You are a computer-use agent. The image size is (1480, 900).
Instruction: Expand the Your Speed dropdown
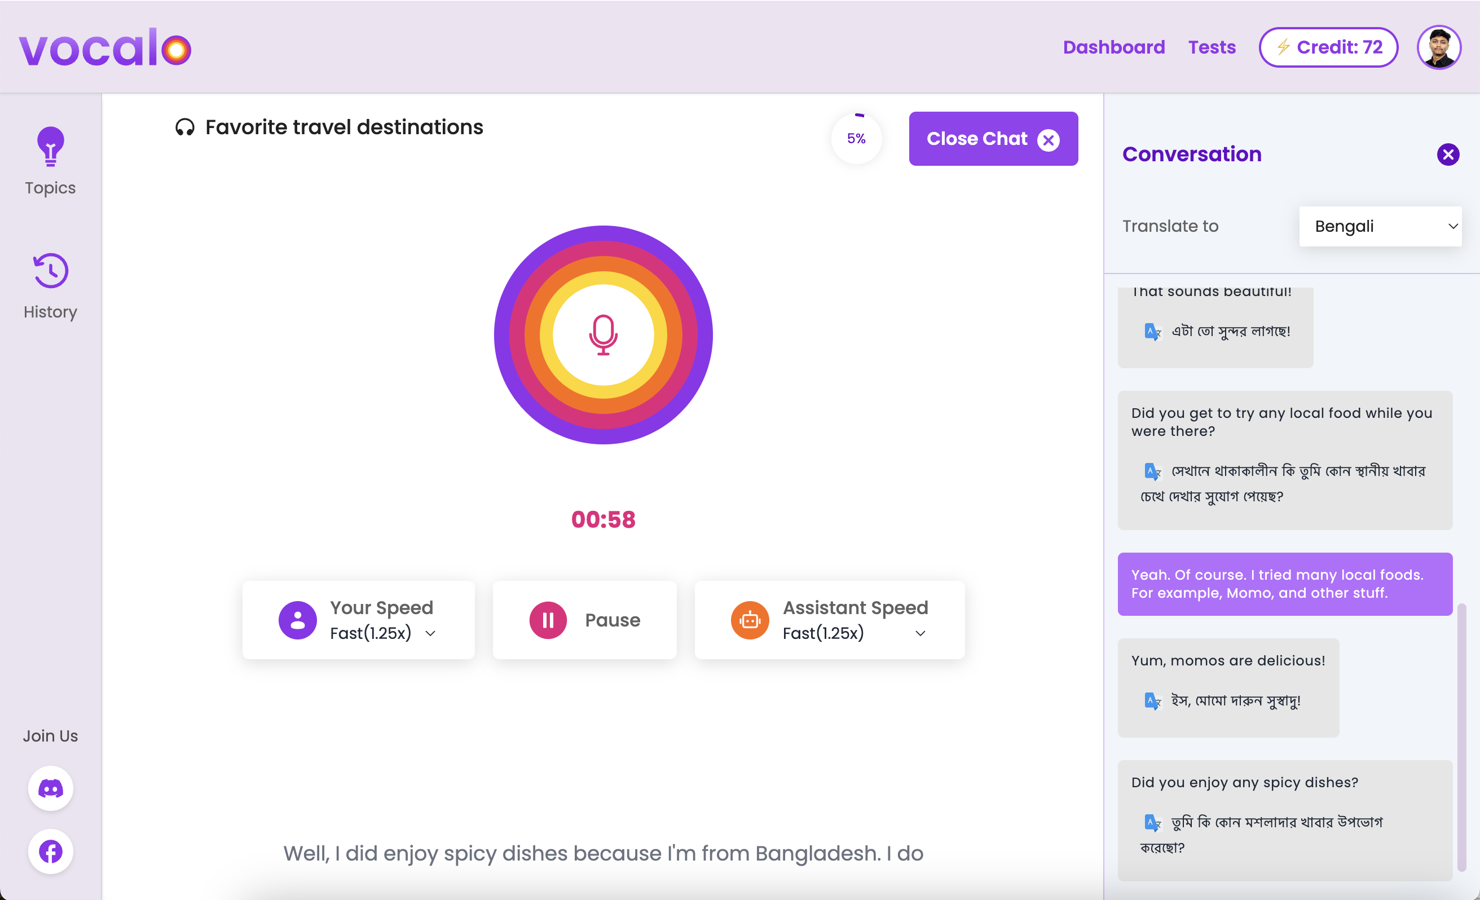(x=430, y=633)
